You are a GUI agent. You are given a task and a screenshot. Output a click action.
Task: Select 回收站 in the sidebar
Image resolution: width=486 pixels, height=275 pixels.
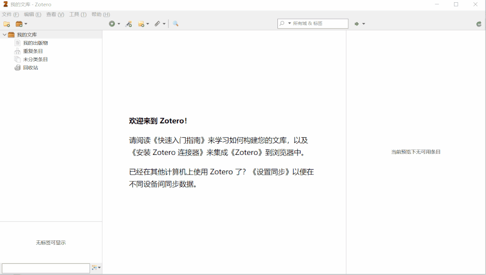point(30,67)
